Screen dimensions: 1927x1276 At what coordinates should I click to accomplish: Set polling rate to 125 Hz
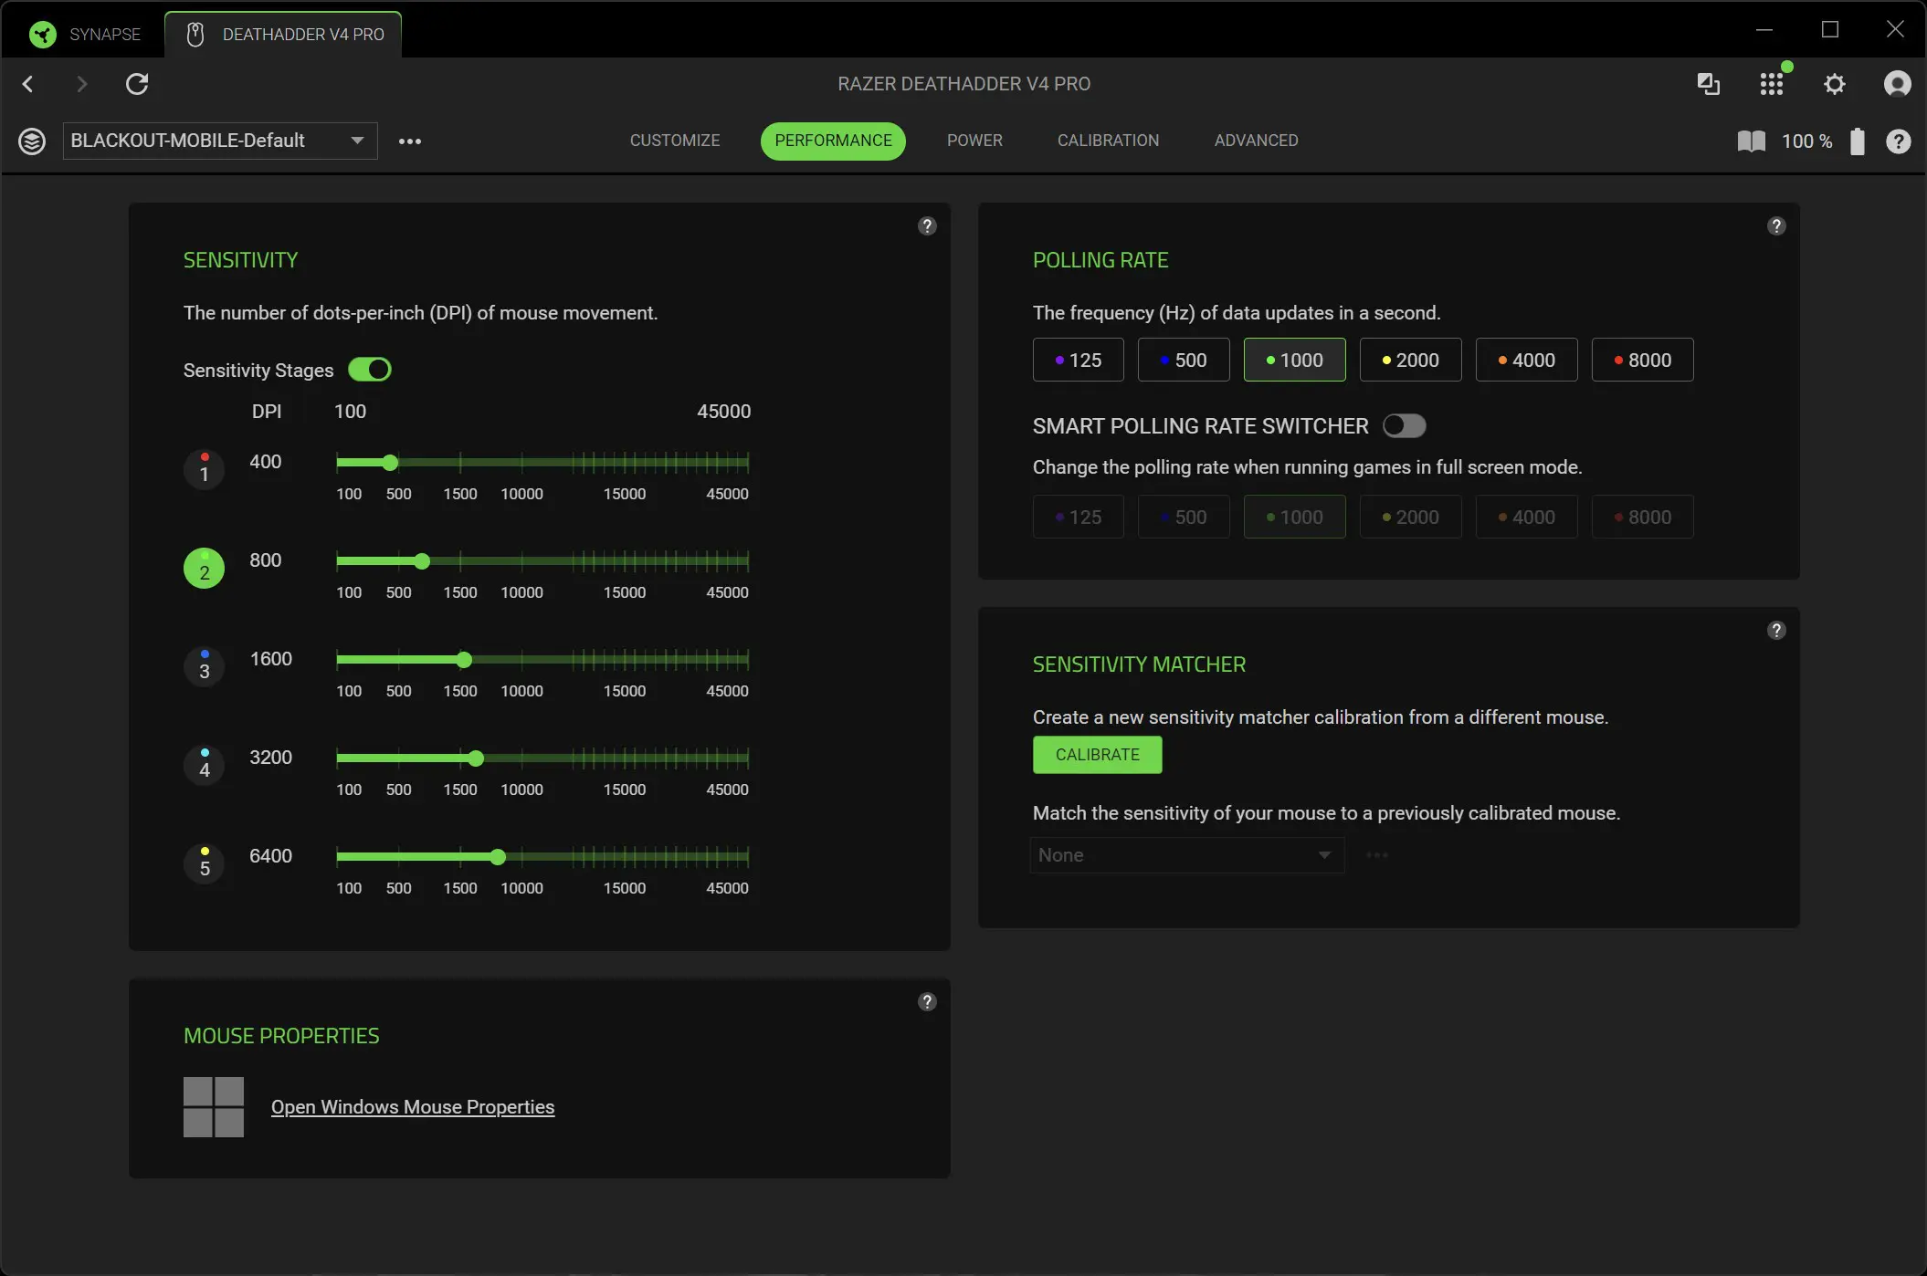[x=1078, y=360]
